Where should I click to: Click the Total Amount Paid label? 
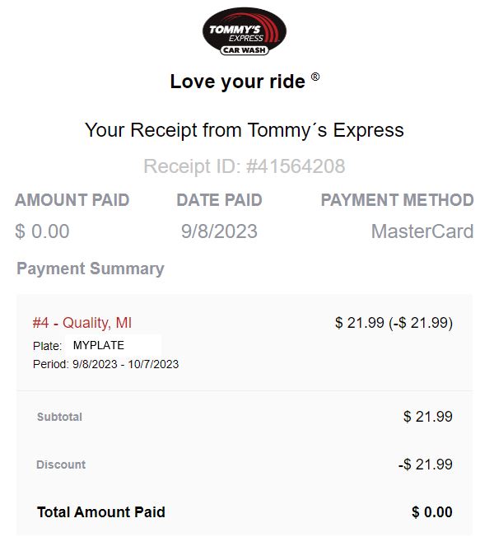click(x=101, y=512)
